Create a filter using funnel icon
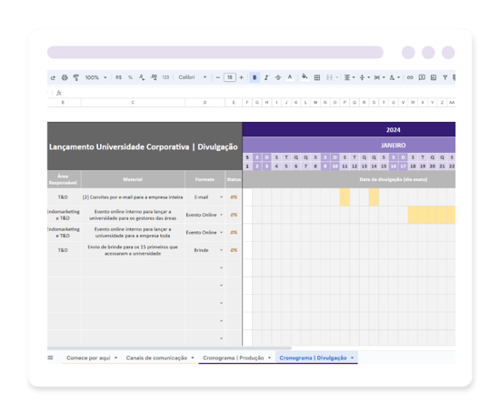 (445, 77)
